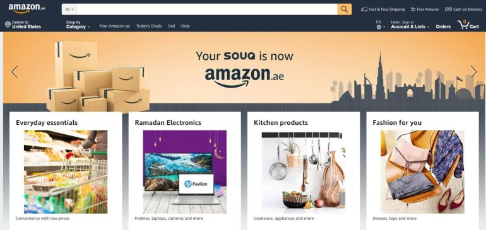The image size is (486, 230).
Task: Click into the search text field
Action: coord(207,9)
